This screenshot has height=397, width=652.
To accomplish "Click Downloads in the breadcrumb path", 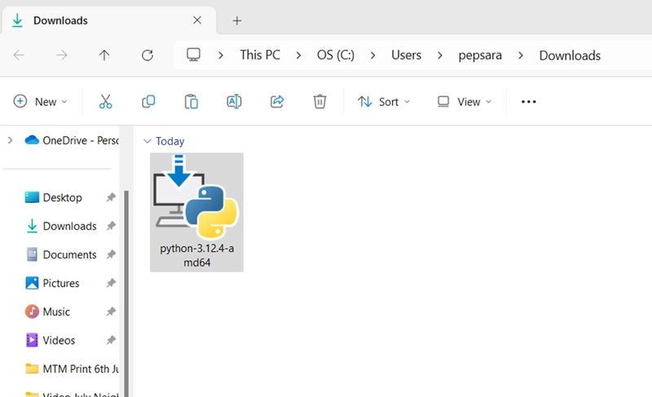I will click(570, 55).
